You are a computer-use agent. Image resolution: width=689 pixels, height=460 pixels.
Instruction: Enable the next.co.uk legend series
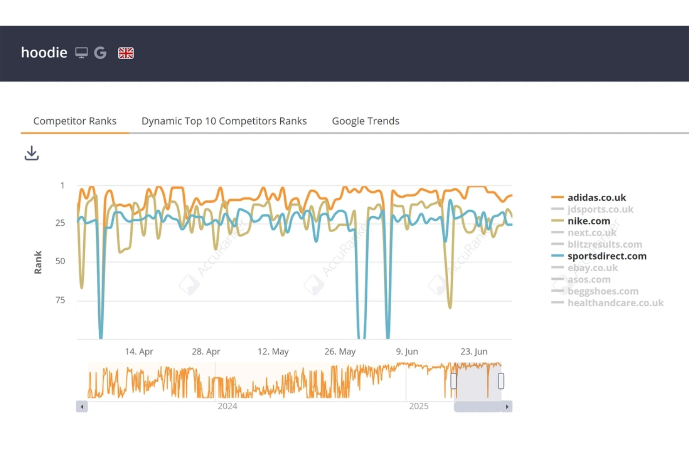(x=592, y=233)
